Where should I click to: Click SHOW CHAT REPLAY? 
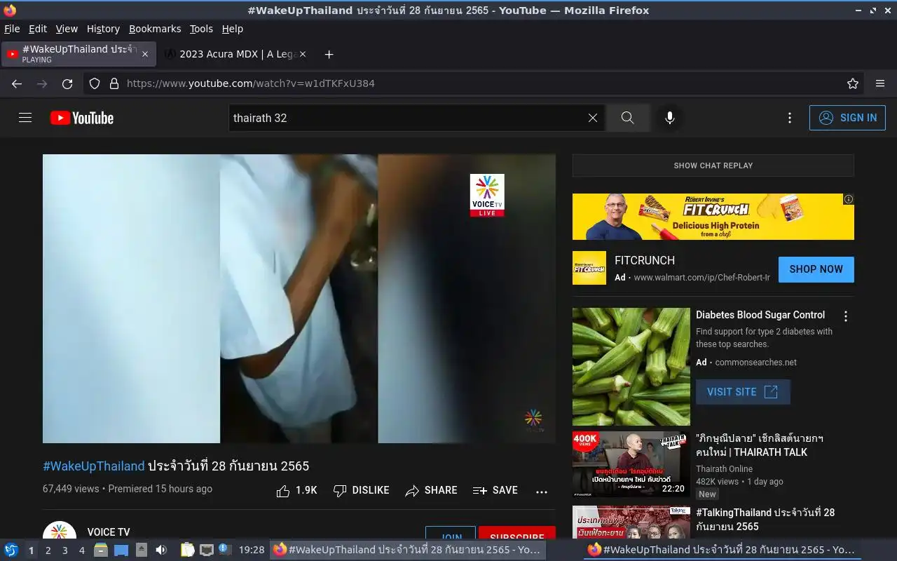713,165
